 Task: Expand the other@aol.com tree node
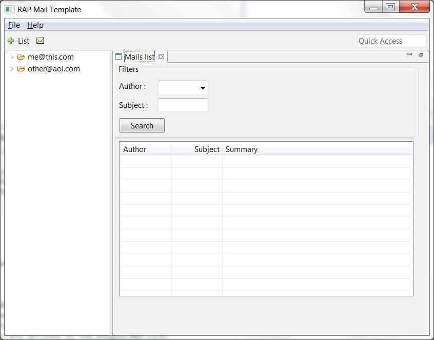12,69
